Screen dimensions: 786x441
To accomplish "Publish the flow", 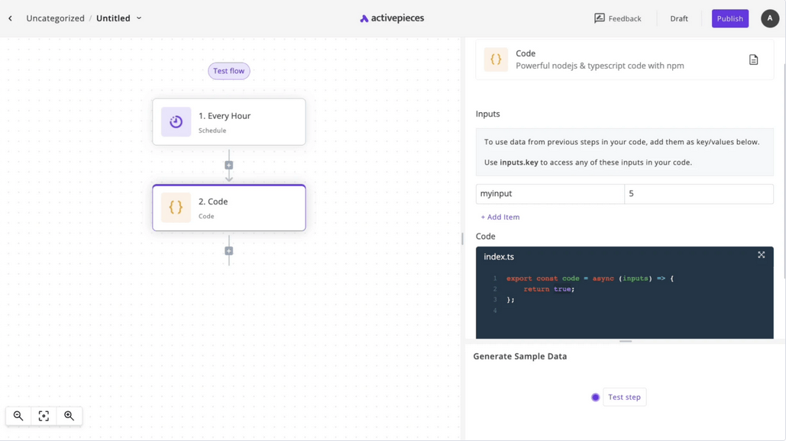I will [x=729, y=18].
